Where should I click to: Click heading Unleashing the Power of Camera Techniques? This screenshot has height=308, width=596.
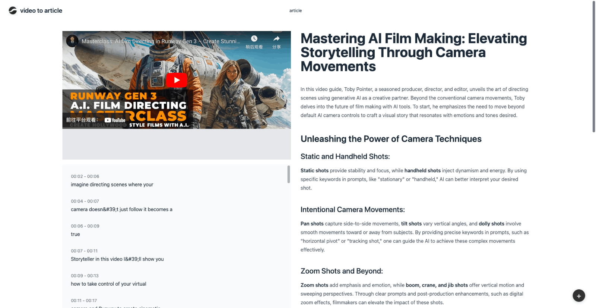(x=391, y=139)
